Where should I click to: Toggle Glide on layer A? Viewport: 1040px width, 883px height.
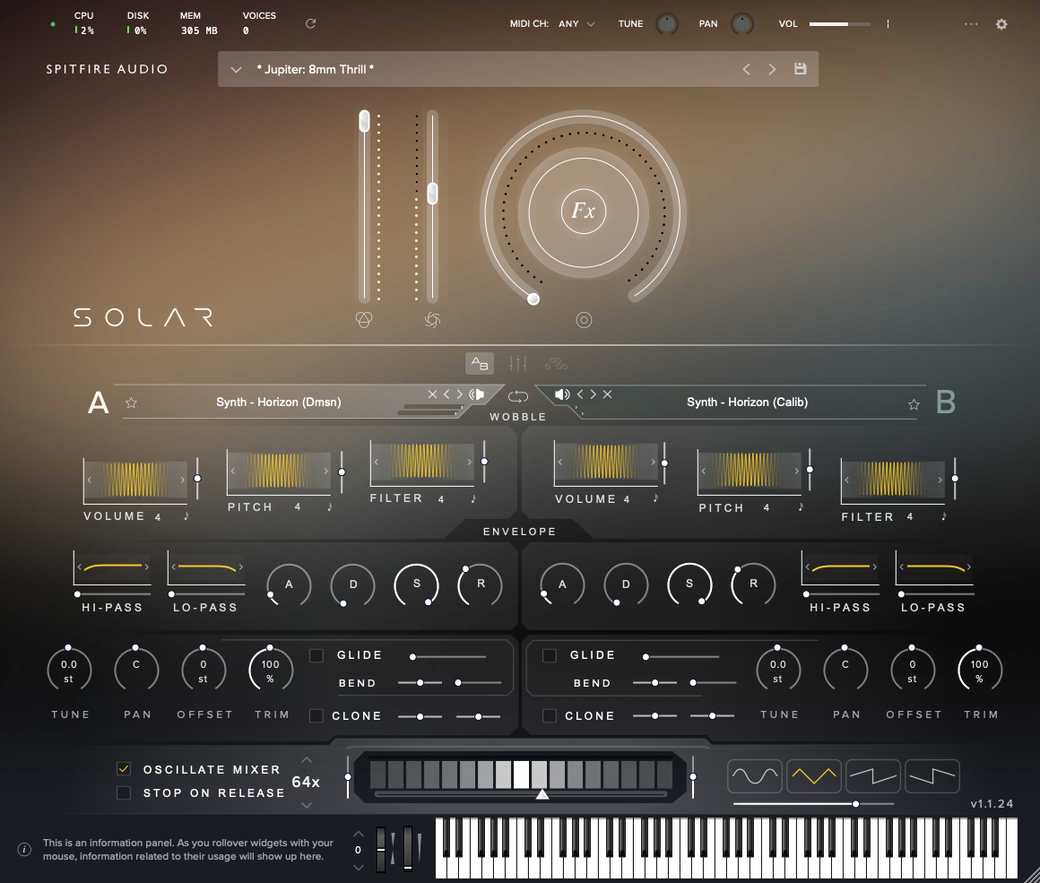(x=316, y=655)
